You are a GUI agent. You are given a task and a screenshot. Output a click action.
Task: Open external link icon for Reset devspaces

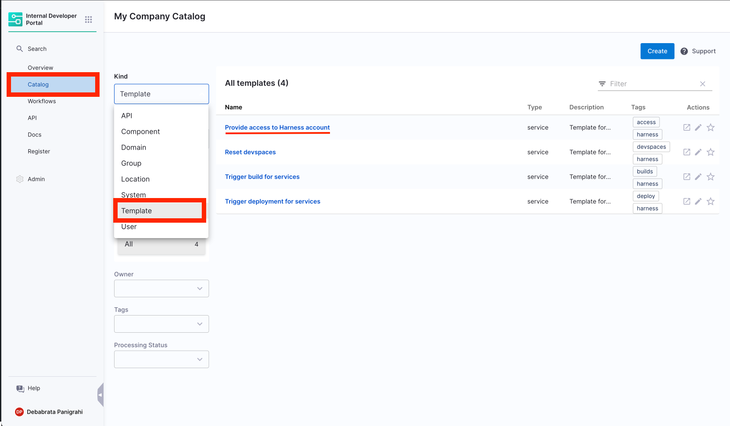[686, 152]
